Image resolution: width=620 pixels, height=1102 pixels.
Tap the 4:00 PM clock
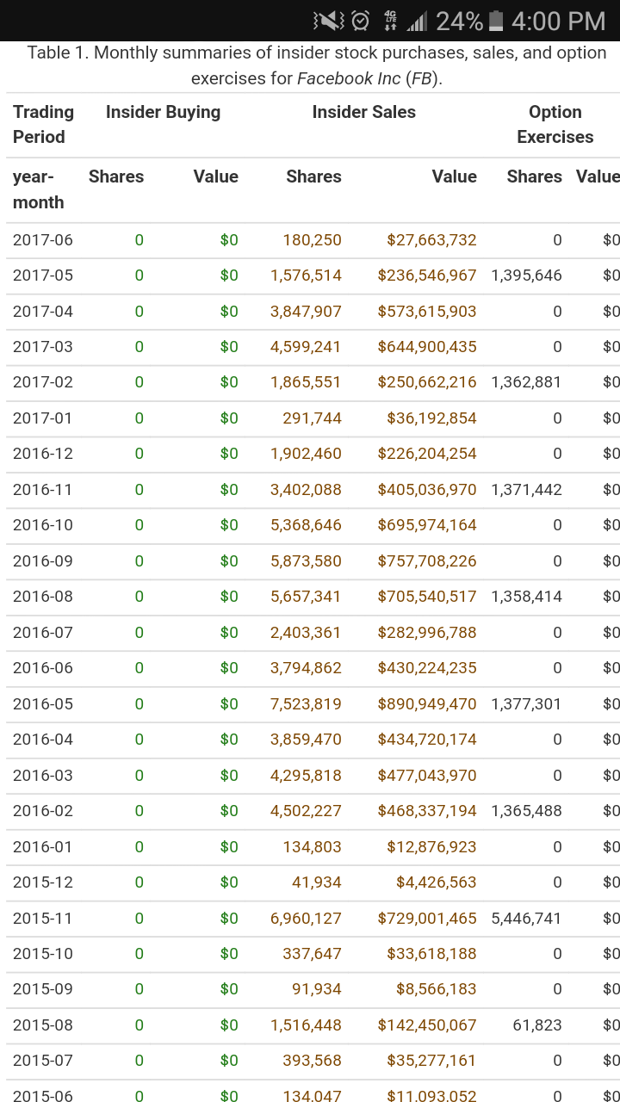pyautogui.click(x=558, y=21)
